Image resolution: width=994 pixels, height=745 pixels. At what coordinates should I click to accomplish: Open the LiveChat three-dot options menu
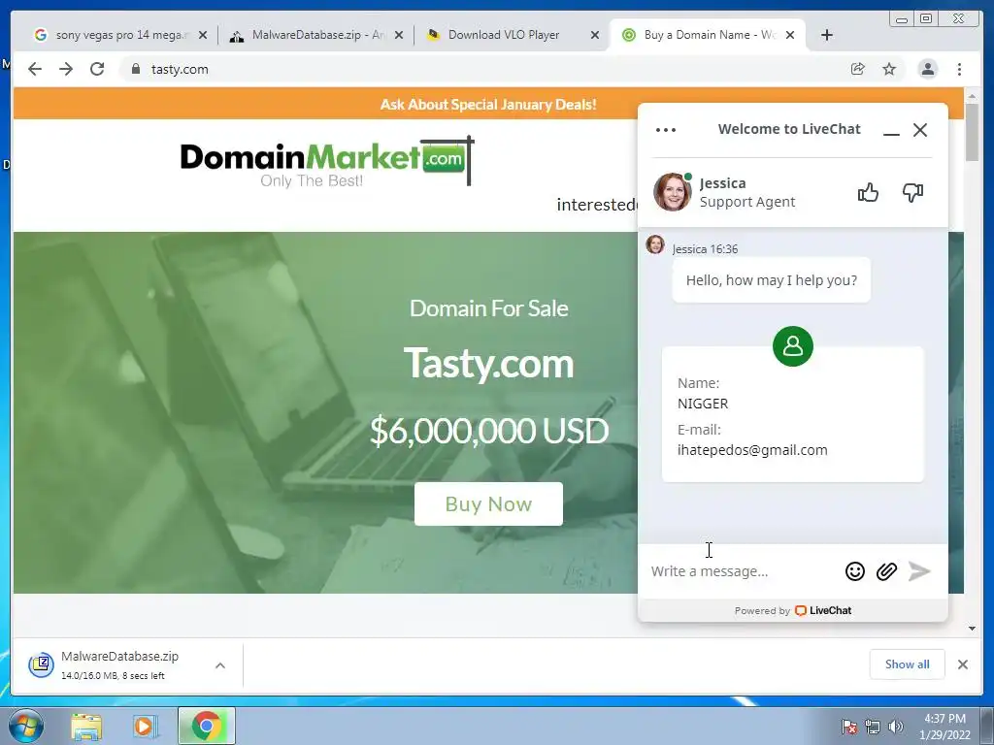[666, 130]
